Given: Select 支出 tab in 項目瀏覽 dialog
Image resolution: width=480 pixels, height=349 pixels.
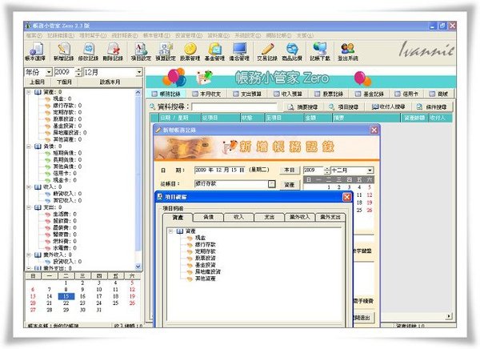Looking at the screenshot, I should (x=269, y=217).
